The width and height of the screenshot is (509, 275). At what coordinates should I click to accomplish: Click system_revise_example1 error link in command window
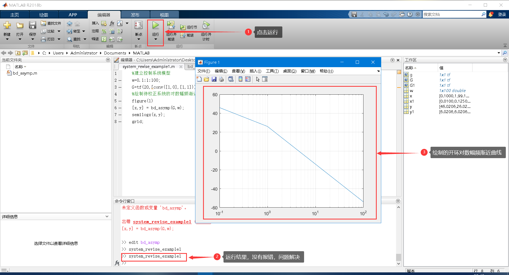click(162, 222)
